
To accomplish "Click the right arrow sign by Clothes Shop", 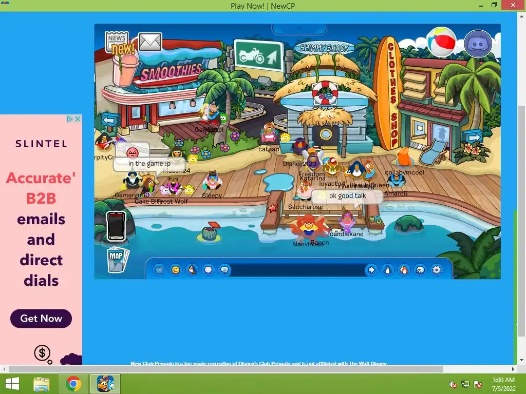I will pos(473,136).
